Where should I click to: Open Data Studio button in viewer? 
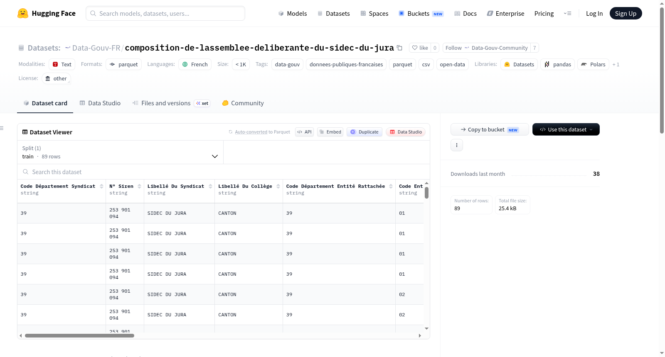406,132
